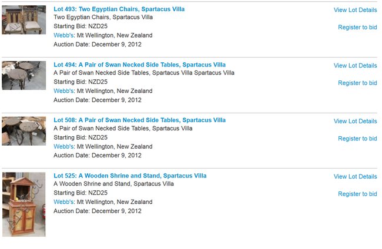Register to bid on Lot 493
The height and width of the screenshot is (249, 382).
coord(357,27)
